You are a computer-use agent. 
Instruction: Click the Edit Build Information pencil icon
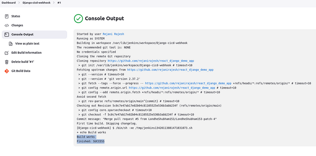(x=7, y=53)
